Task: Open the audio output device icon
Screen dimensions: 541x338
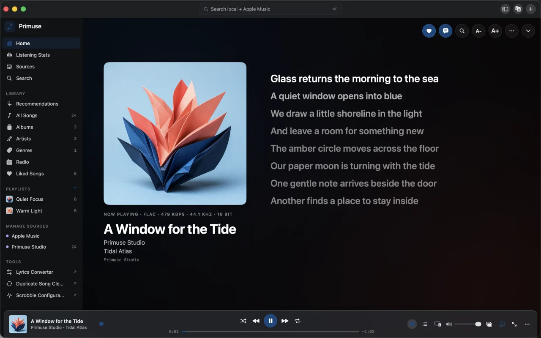Action: [438, 324]
